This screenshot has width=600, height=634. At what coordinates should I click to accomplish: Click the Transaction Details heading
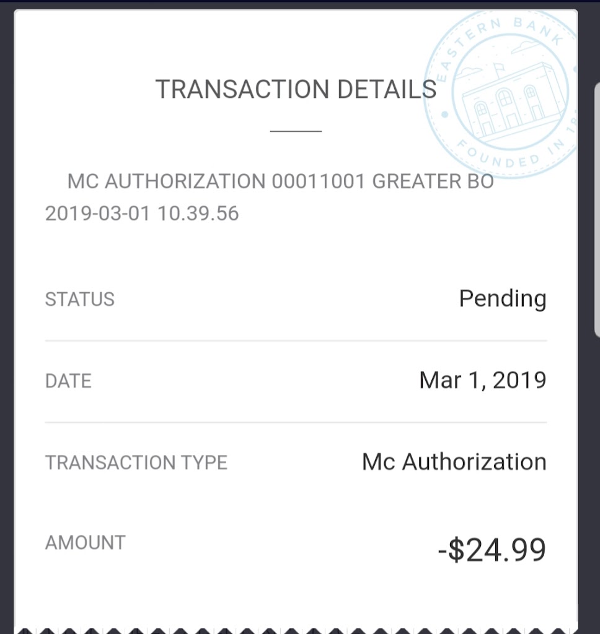click(296, 90)
